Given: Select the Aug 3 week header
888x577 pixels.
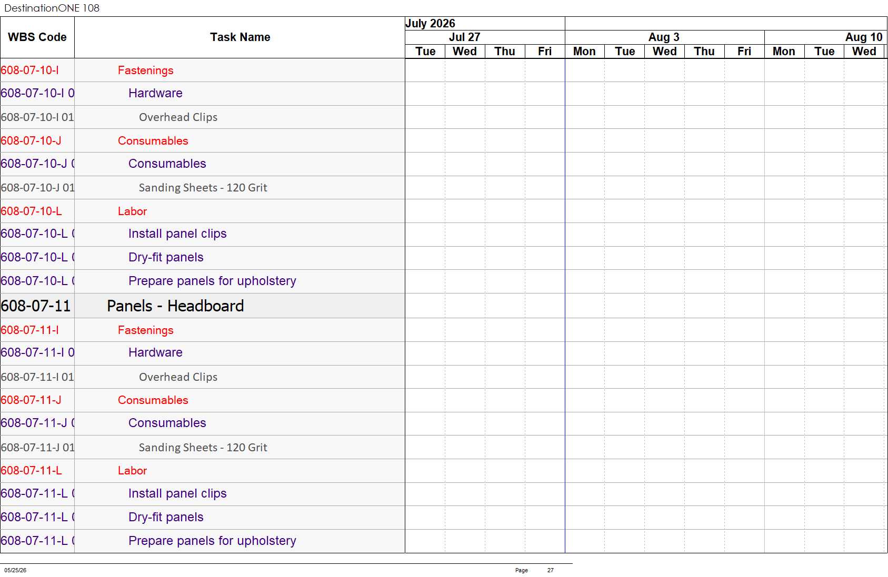Looking at the screenshot, I should point(664,37).
